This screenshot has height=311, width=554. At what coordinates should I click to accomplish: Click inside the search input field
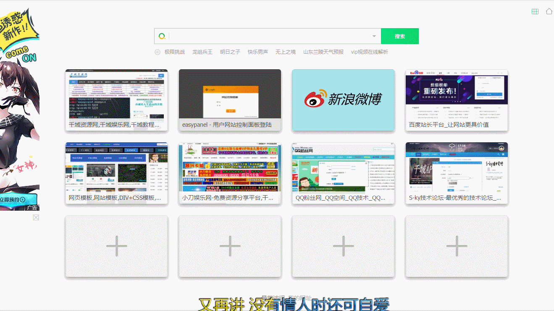click(x=269, y=37)
